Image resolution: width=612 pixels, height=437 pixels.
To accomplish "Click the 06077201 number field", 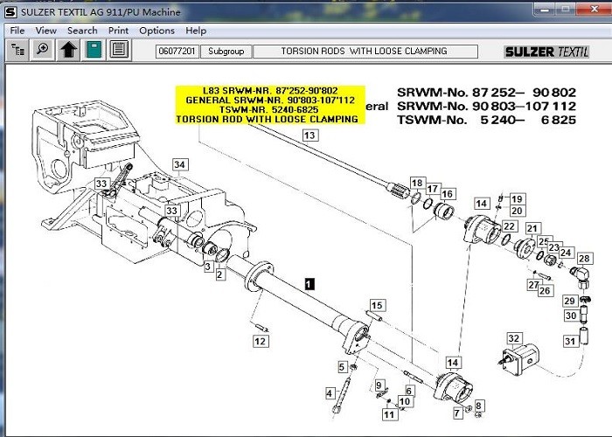I will pos(177,51).
